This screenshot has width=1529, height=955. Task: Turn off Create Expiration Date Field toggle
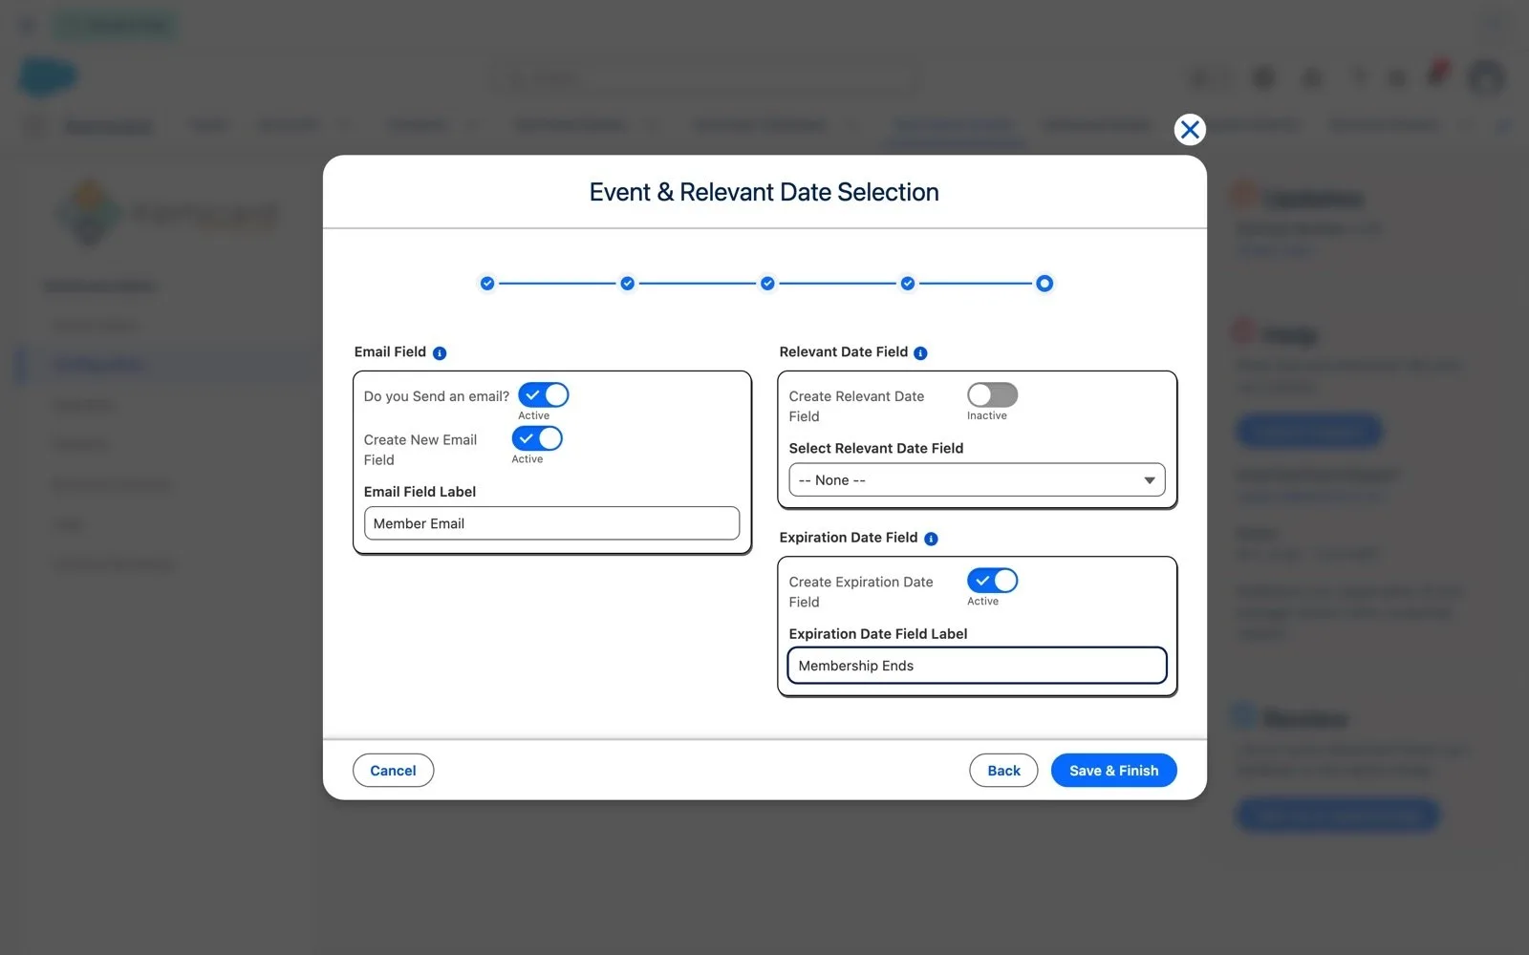click(x=993, y=581)
